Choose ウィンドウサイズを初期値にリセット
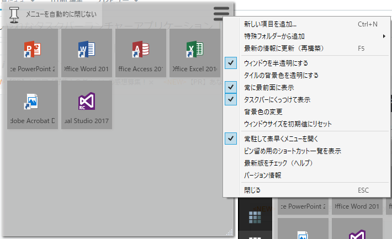The width and height of the screenshot is (392, 239). pos(307,124)
